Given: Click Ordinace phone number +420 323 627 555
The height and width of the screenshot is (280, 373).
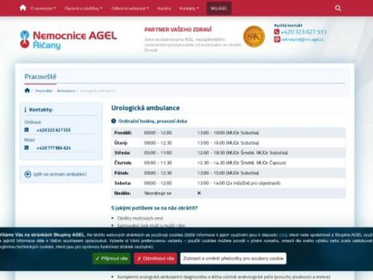Looking at the screenshot, I should pos(54,130).
